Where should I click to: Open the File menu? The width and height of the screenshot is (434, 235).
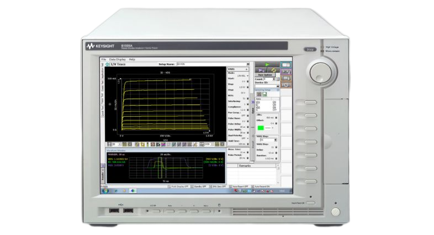pos(103,59)
